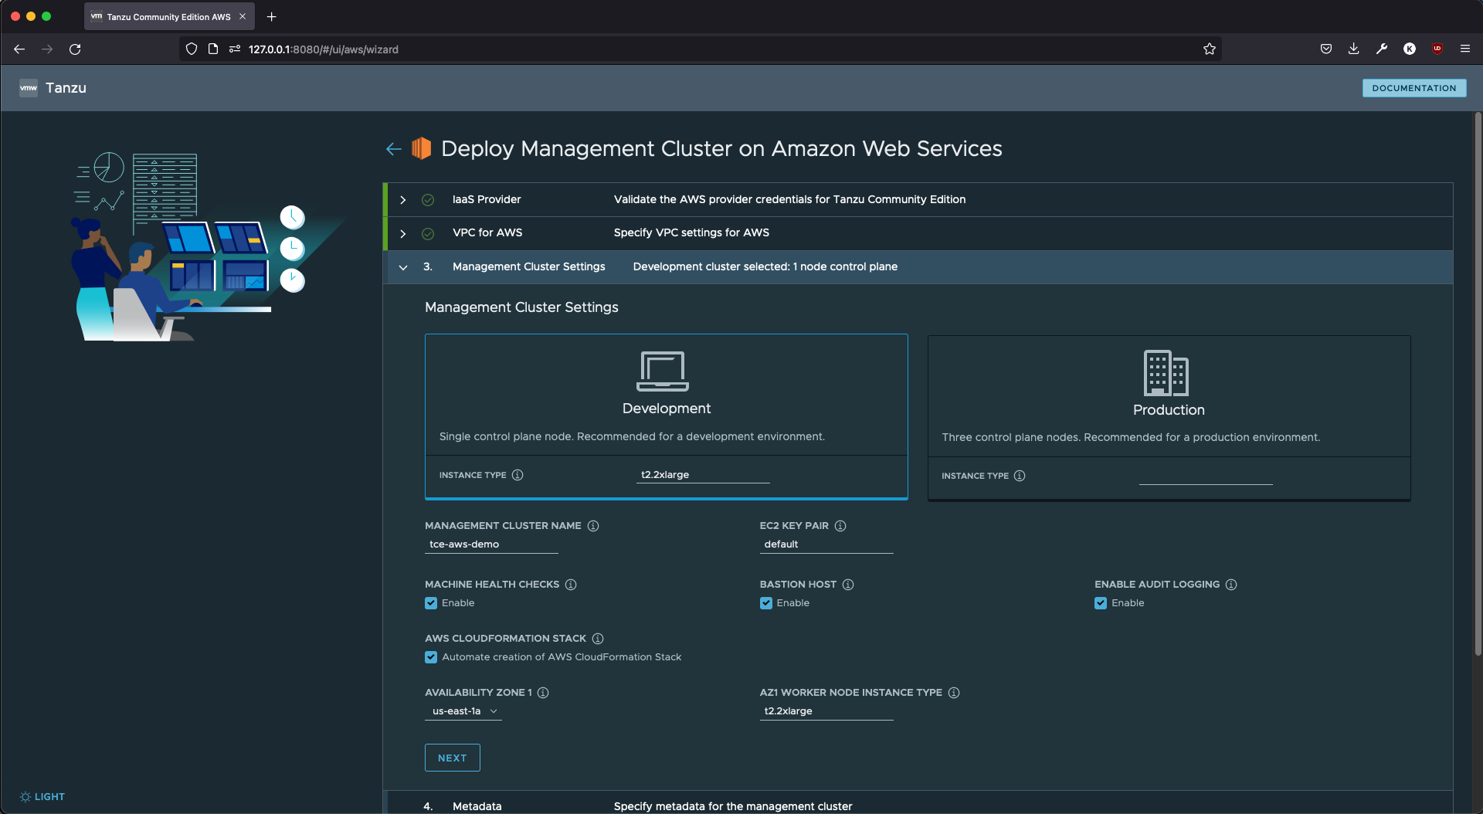Go back with browser back arrow
Image resolution: width=1483 pixels, height=814 pixels.
[19, 49]
